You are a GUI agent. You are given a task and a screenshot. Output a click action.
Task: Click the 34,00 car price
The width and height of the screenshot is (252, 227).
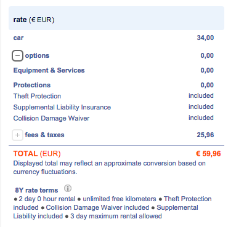[205, 38]
